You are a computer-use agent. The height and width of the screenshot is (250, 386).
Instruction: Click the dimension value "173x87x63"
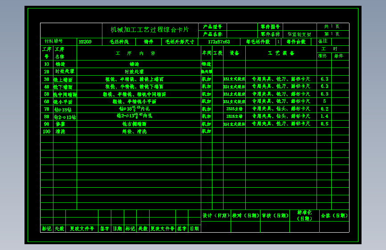pos(219,42)
